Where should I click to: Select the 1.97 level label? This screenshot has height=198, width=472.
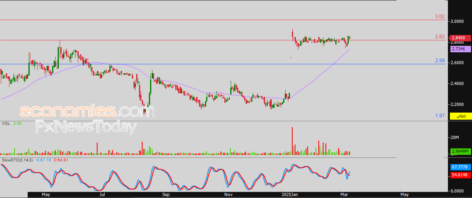[440, 116]
